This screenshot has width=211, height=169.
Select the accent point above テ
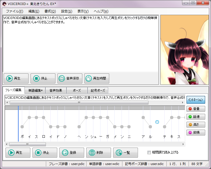click(x=164, y=127)
